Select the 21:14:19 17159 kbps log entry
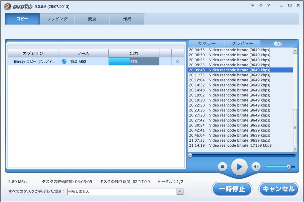The image size is (304, 202). click(x=240, y=145)
